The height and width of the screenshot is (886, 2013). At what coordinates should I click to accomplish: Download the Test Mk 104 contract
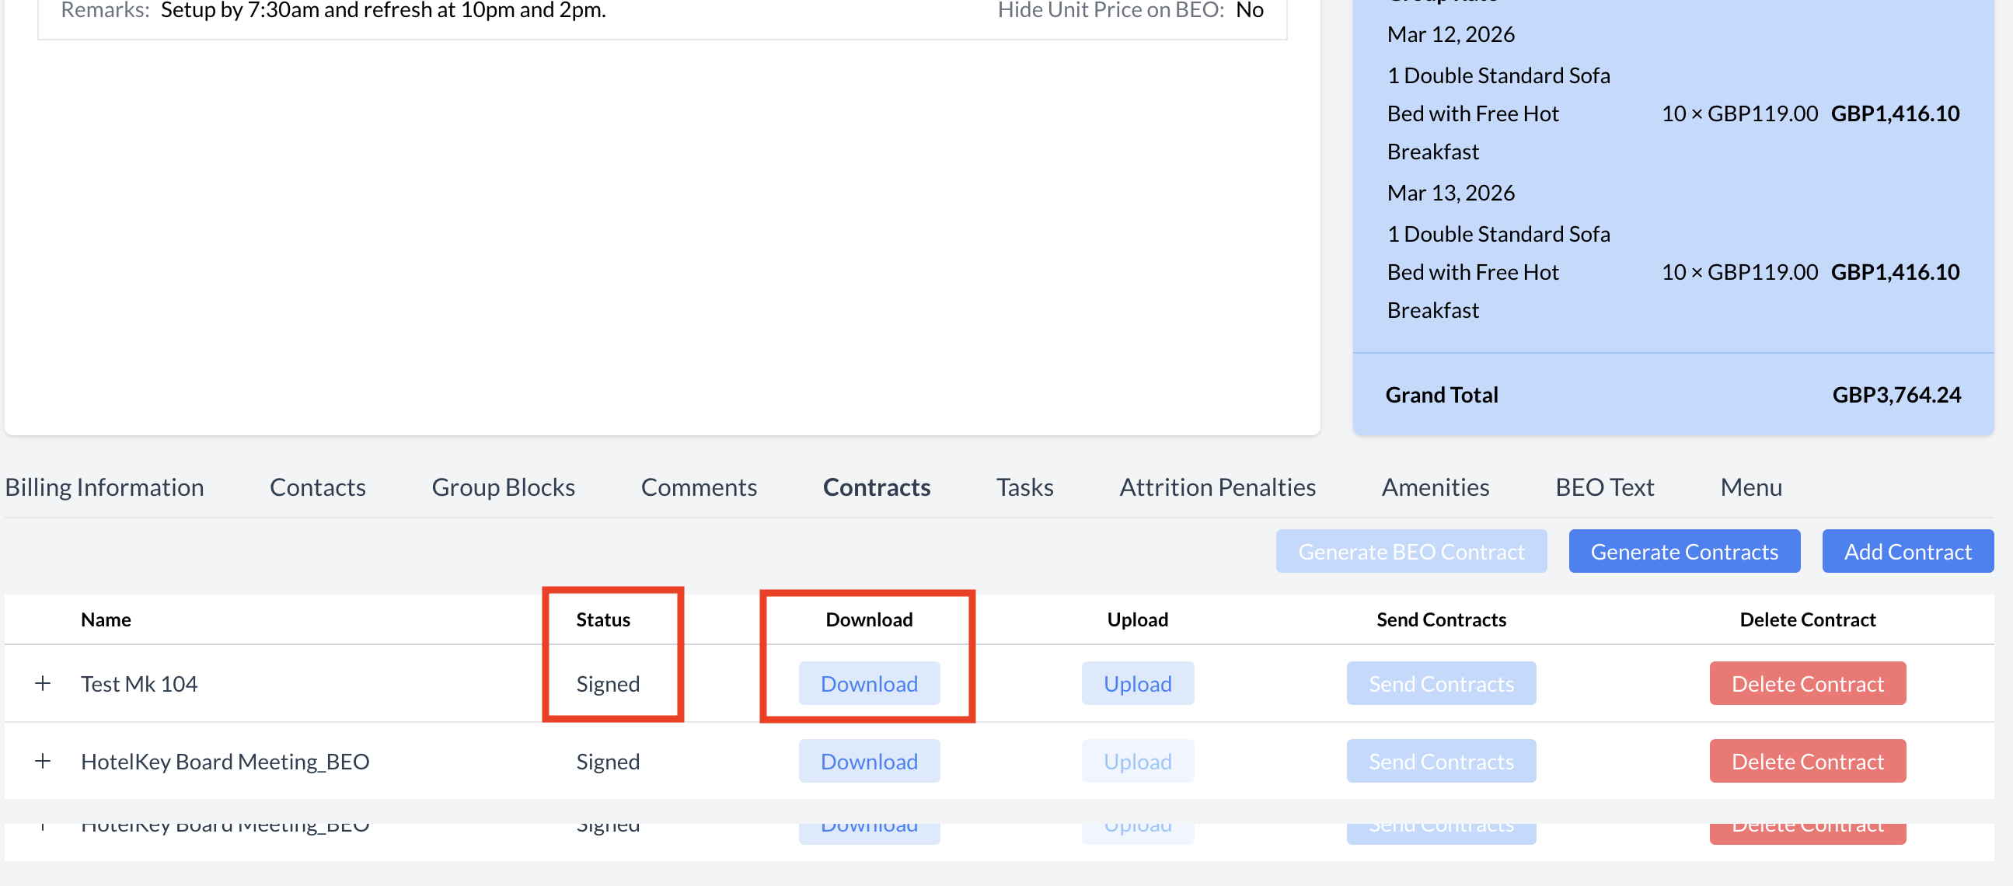click(x=869, y=684)
